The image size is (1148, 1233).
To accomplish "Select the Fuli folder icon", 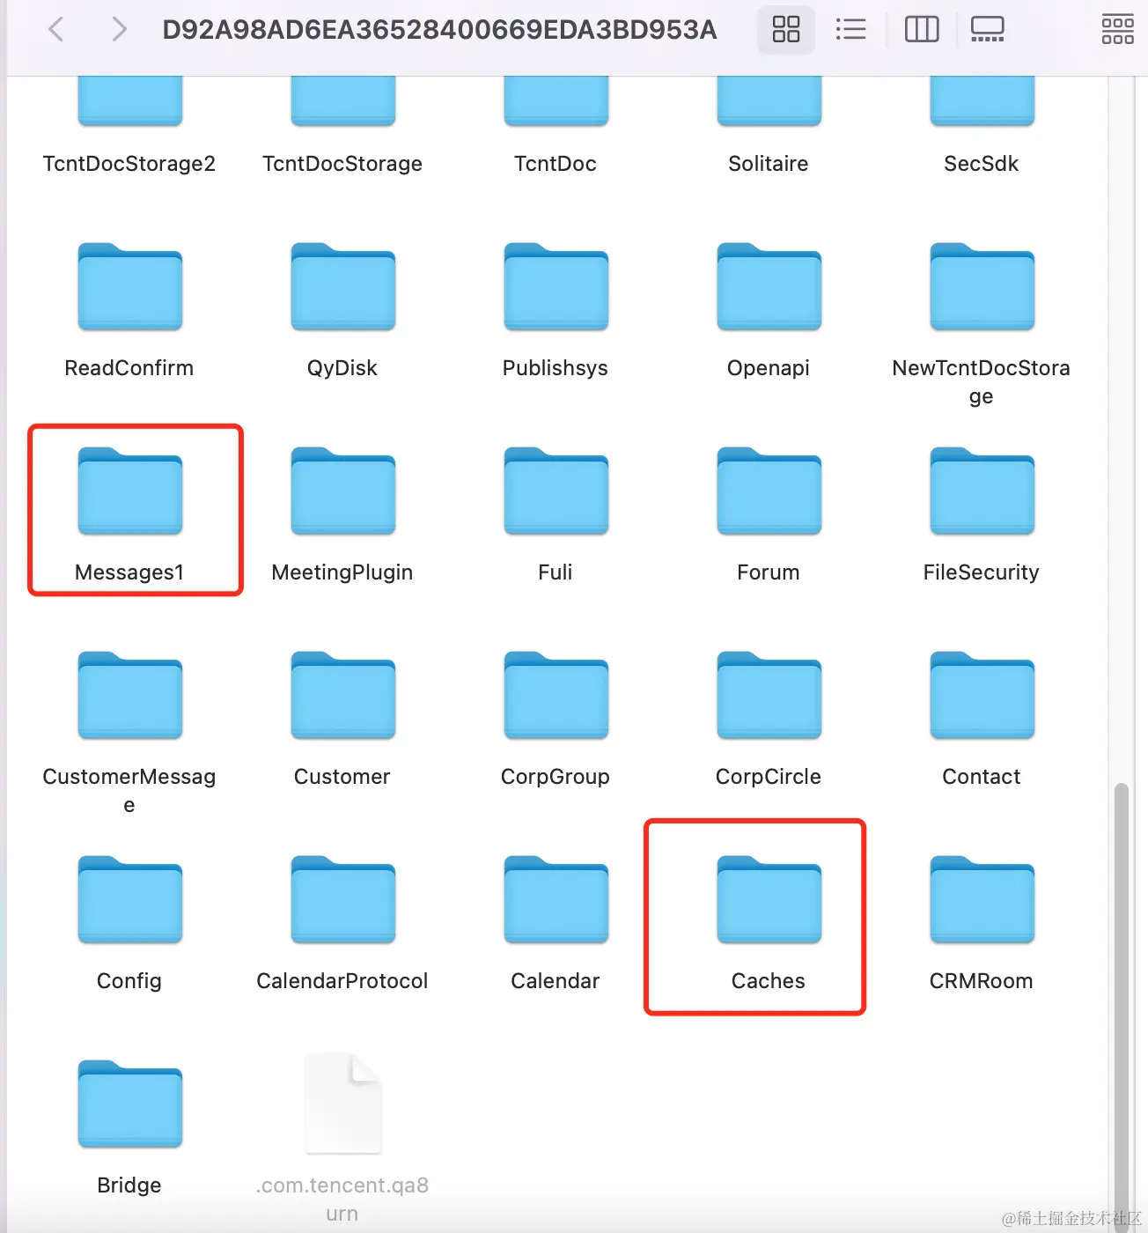I will [556, 491].
